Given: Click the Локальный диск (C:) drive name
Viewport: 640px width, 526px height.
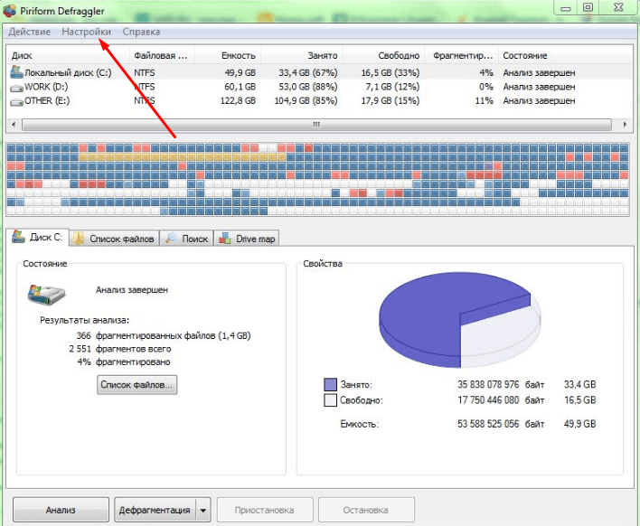Looking at the screenshot, I should click(x=68, y=73).
